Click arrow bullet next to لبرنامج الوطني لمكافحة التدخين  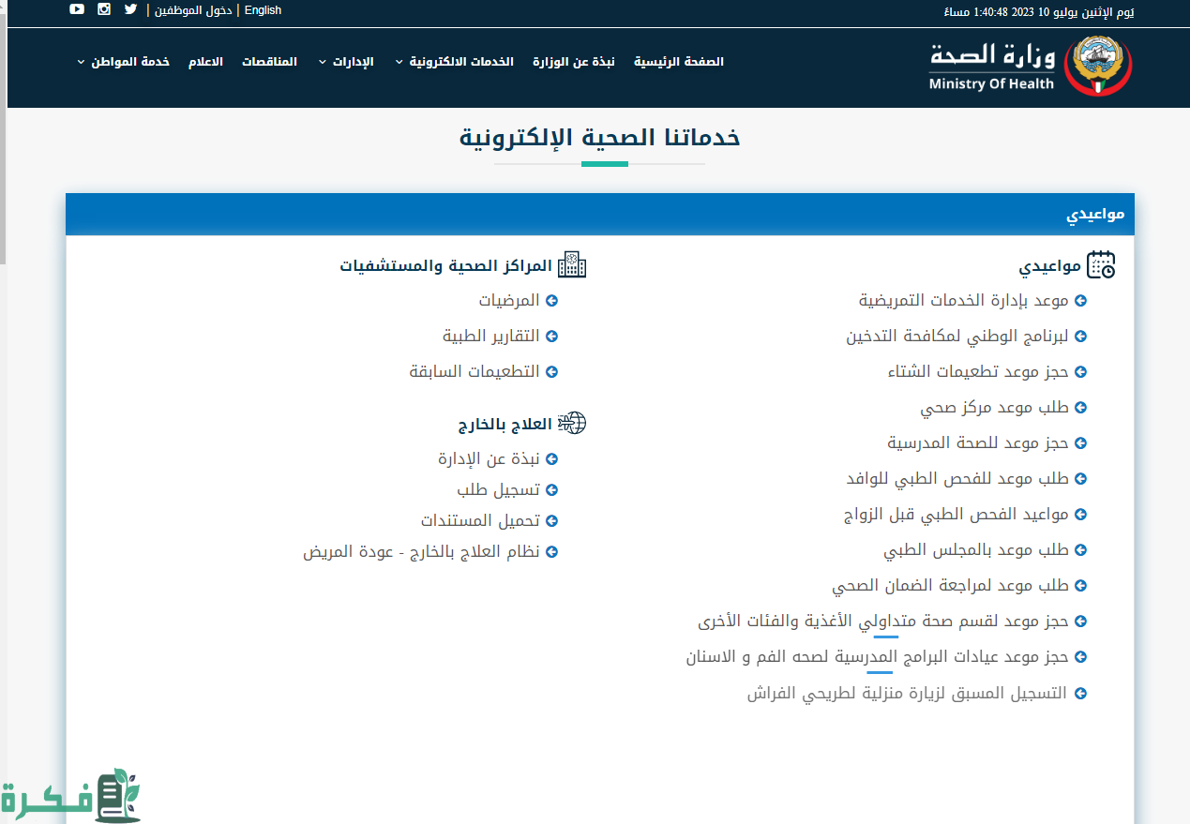coord(1080,337)
